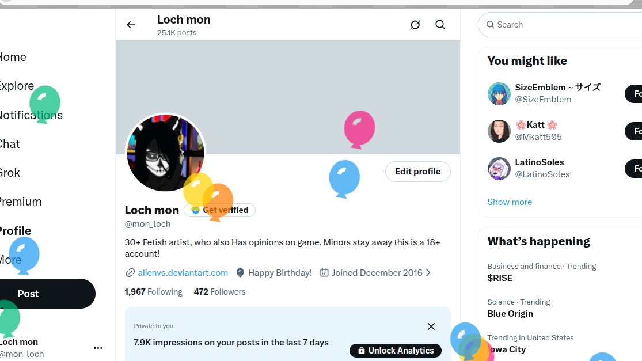Click the lock icon on Unlock Analytics
Screen dimensions: 642x361
tap(361, 351)
